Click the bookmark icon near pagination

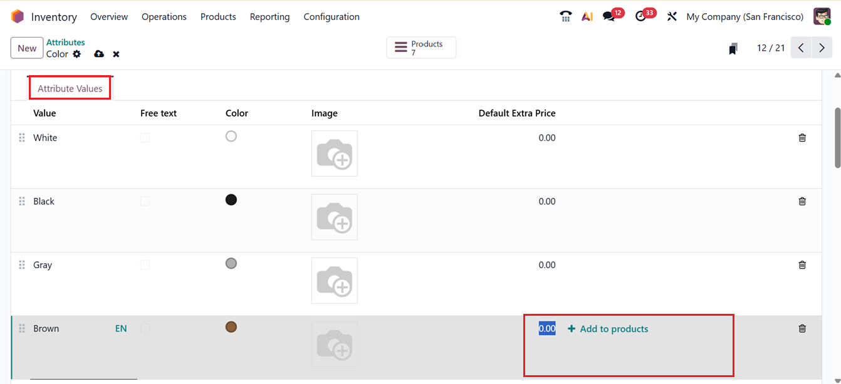coord(732,48)
